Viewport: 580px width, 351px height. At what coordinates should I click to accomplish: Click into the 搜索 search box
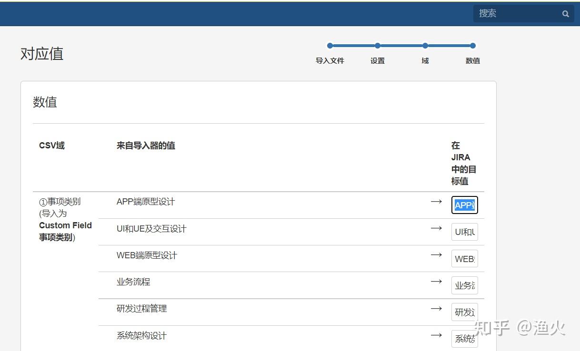coord(517,14)
